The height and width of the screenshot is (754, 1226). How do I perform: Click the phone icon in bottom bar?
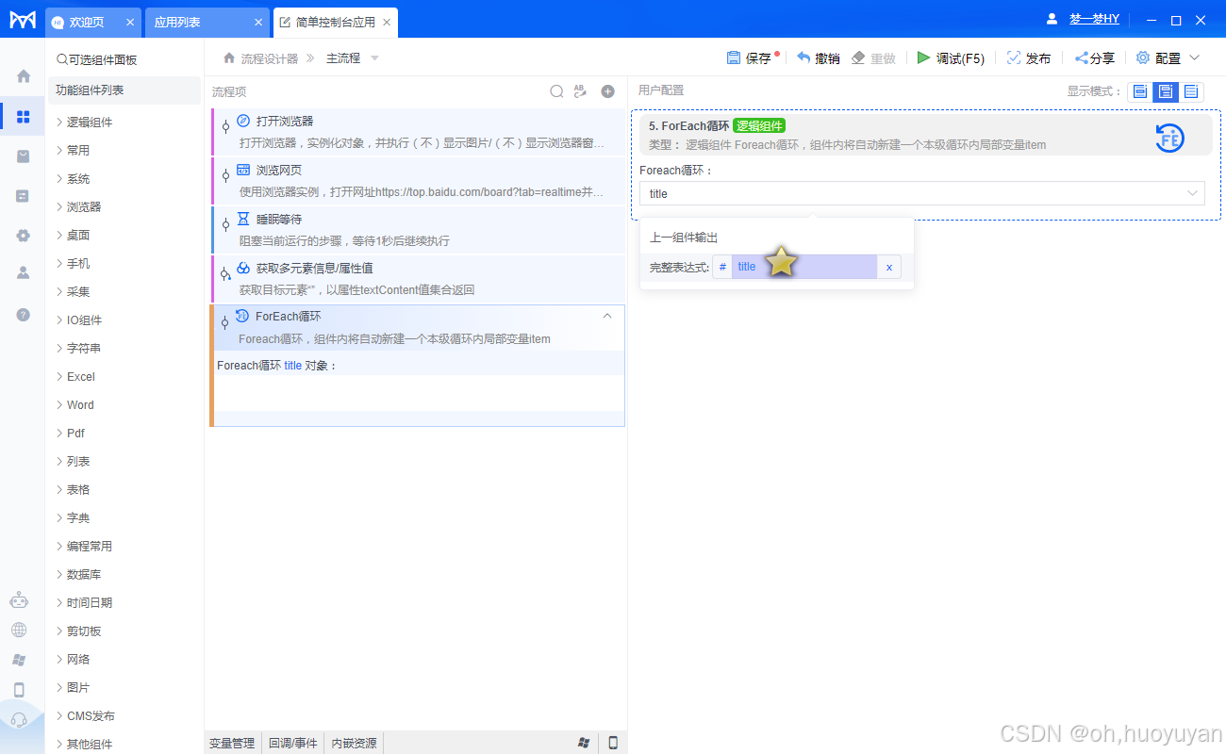613,743
